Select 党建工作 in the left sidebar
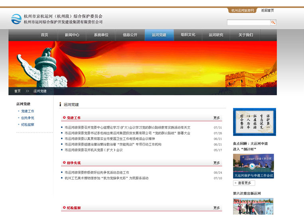 click(28, 111)
